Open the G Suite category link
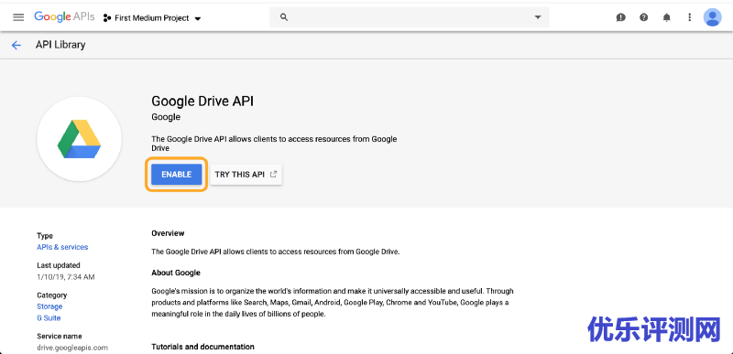Viewport: 733px width, 354px height. coord(49,318)
